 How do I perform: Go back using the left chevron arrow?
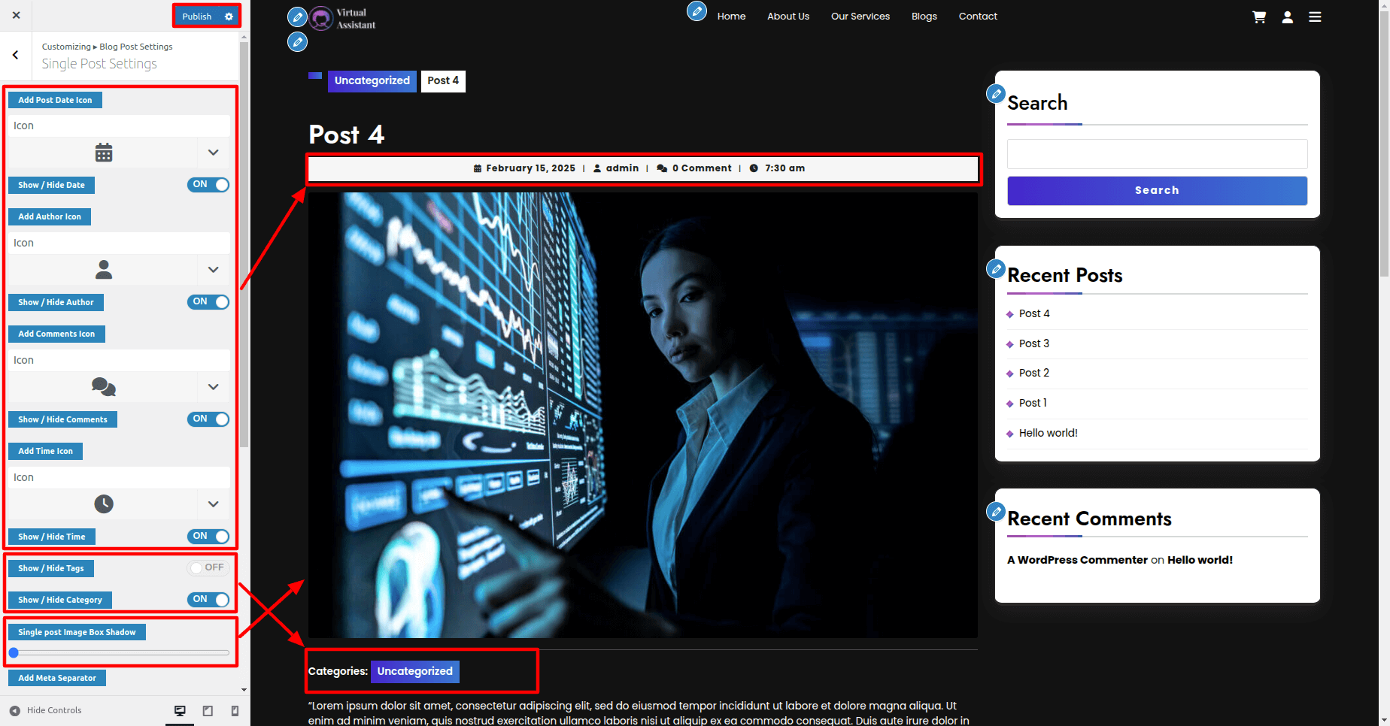(x=16, y=55)
